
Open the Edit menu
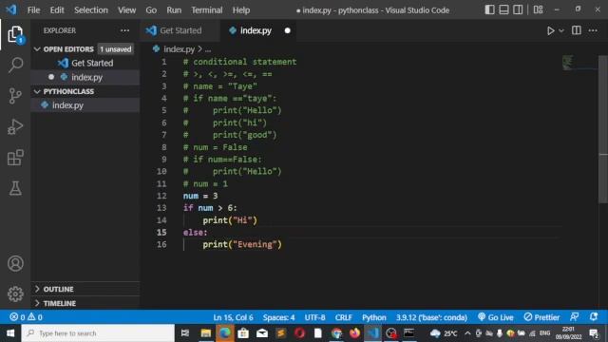[57, 10]
